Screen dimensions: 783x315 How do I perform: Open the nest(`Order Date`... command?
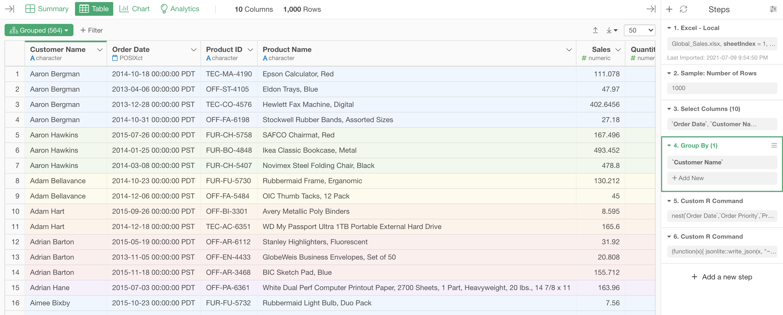(722, 216)
